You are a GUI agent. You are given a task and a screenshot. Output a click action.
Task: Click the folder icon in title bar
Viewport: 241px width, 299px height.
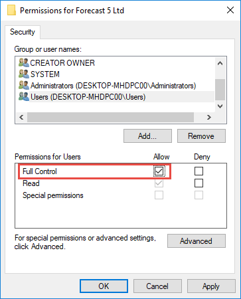click(x=11, y=10)
